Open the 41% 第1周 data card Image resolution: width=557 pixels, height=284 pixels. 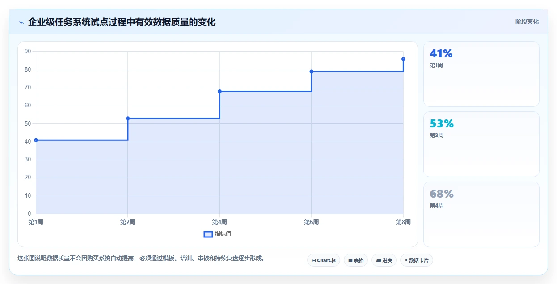click(x=481, y=74)
